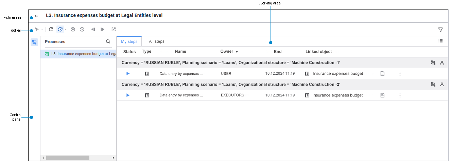Image resolution: width=451 pixels, height=161 pixels.
Task: Switch to All steps tab
Action: [x=157, y=41]
